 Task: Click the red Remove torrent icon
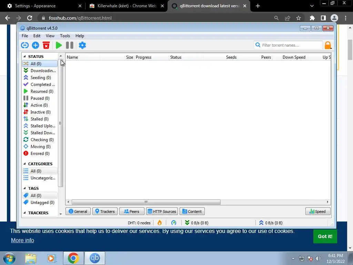46,45
